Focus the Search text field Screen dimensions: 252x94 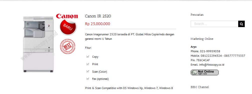click(x=214, y=24)
